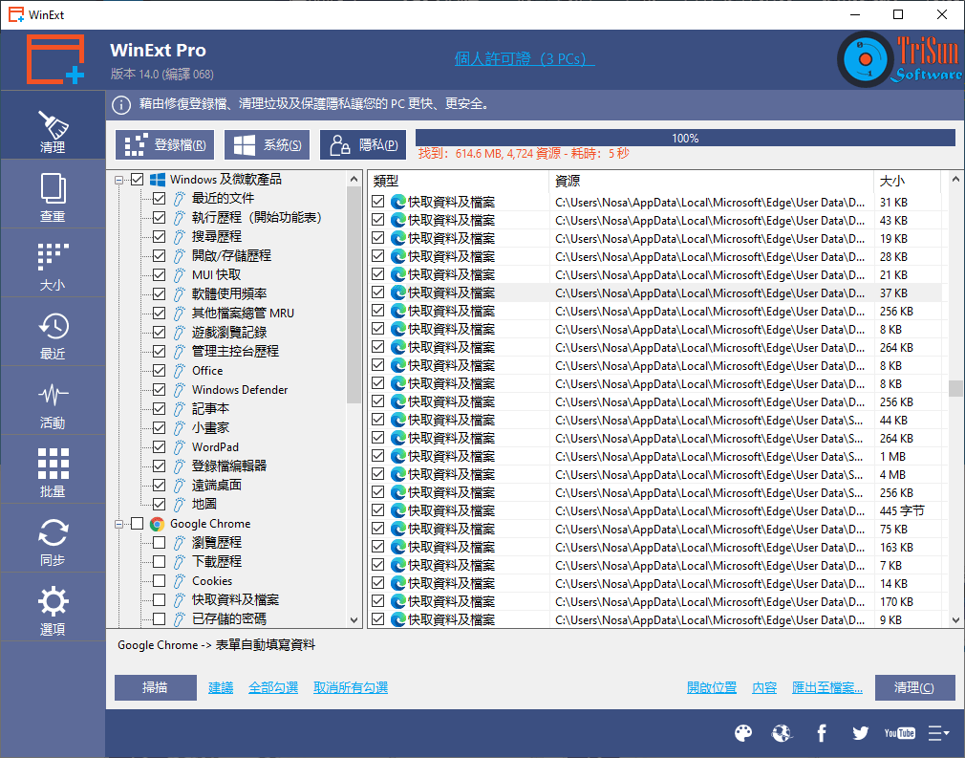Open the 最近 recent history tool
The image size is (965, 758).
tap(53, 333)
